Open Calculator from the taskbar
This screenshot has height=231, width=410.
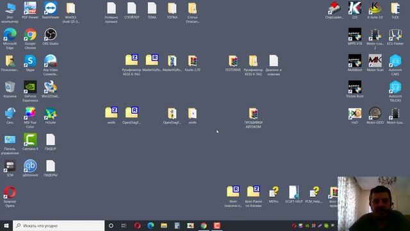(x=177, y=225)
